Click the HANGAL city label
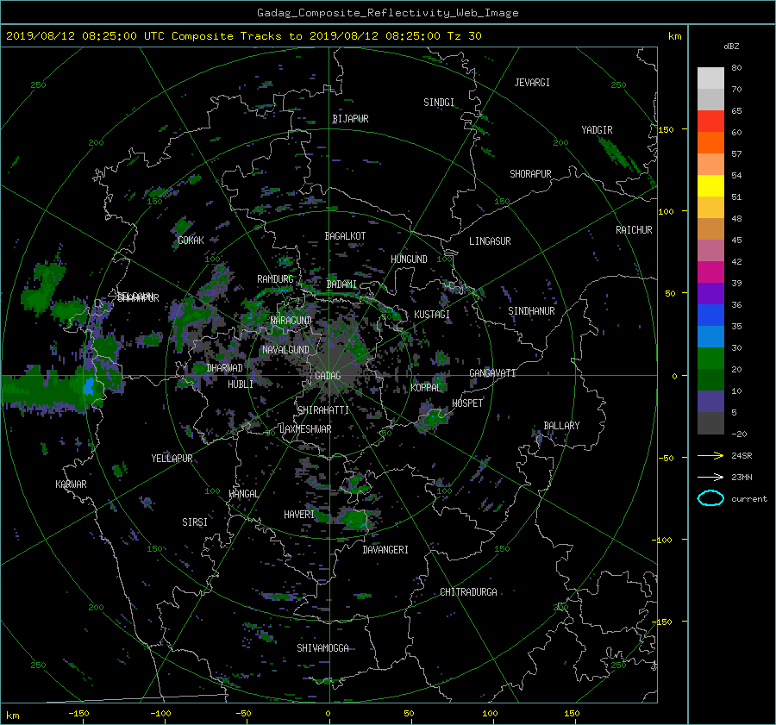Viewport: 776px width, 725px height. tap(243, 494)
